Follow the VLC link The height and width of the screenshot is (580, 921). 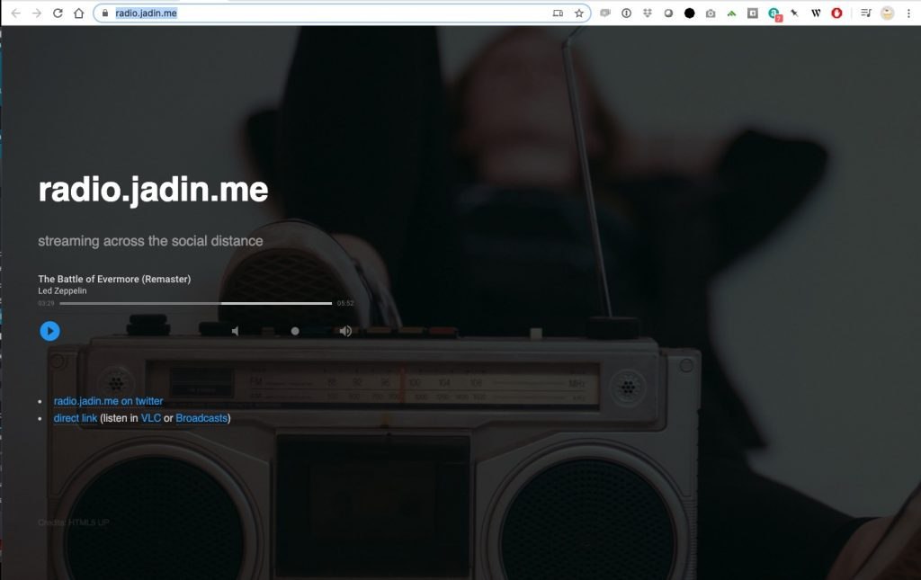151,418
